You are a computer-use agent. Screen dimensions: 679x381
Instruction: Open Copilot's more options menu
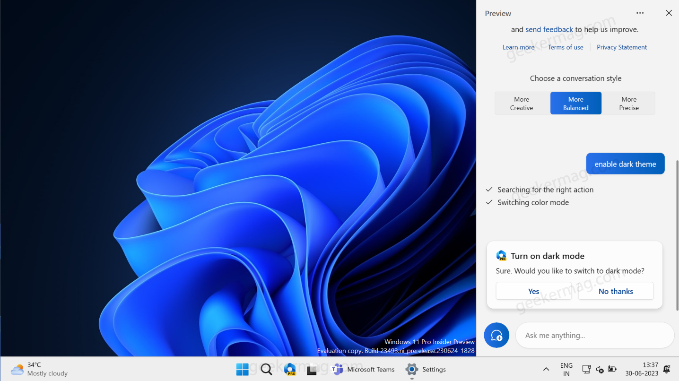[x=640, y=13]
